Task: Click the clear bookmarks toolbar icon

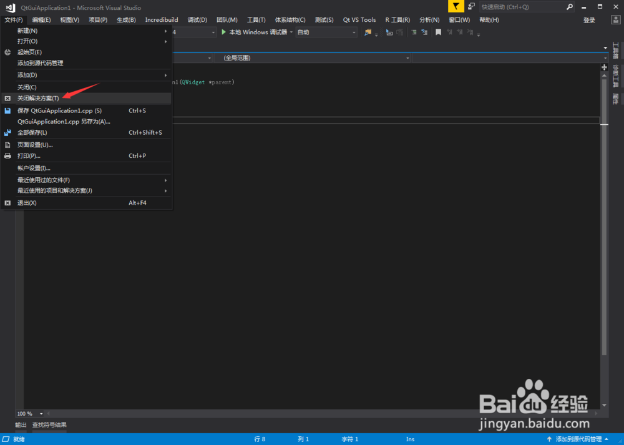Action: 470,32
